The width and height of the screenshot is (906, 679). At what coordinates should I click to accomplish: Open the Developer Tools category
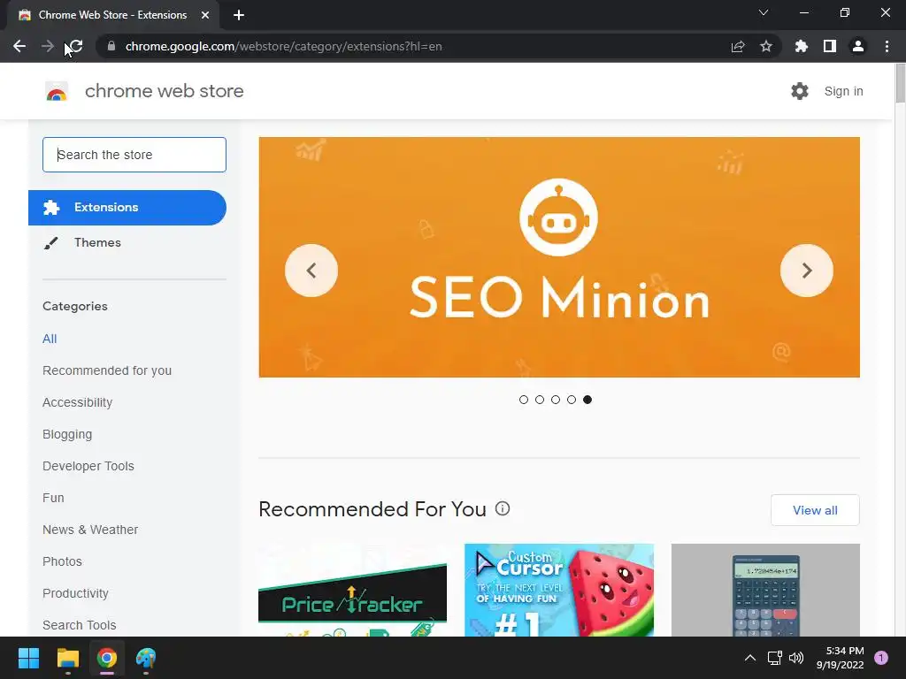(x=88, y=466)
